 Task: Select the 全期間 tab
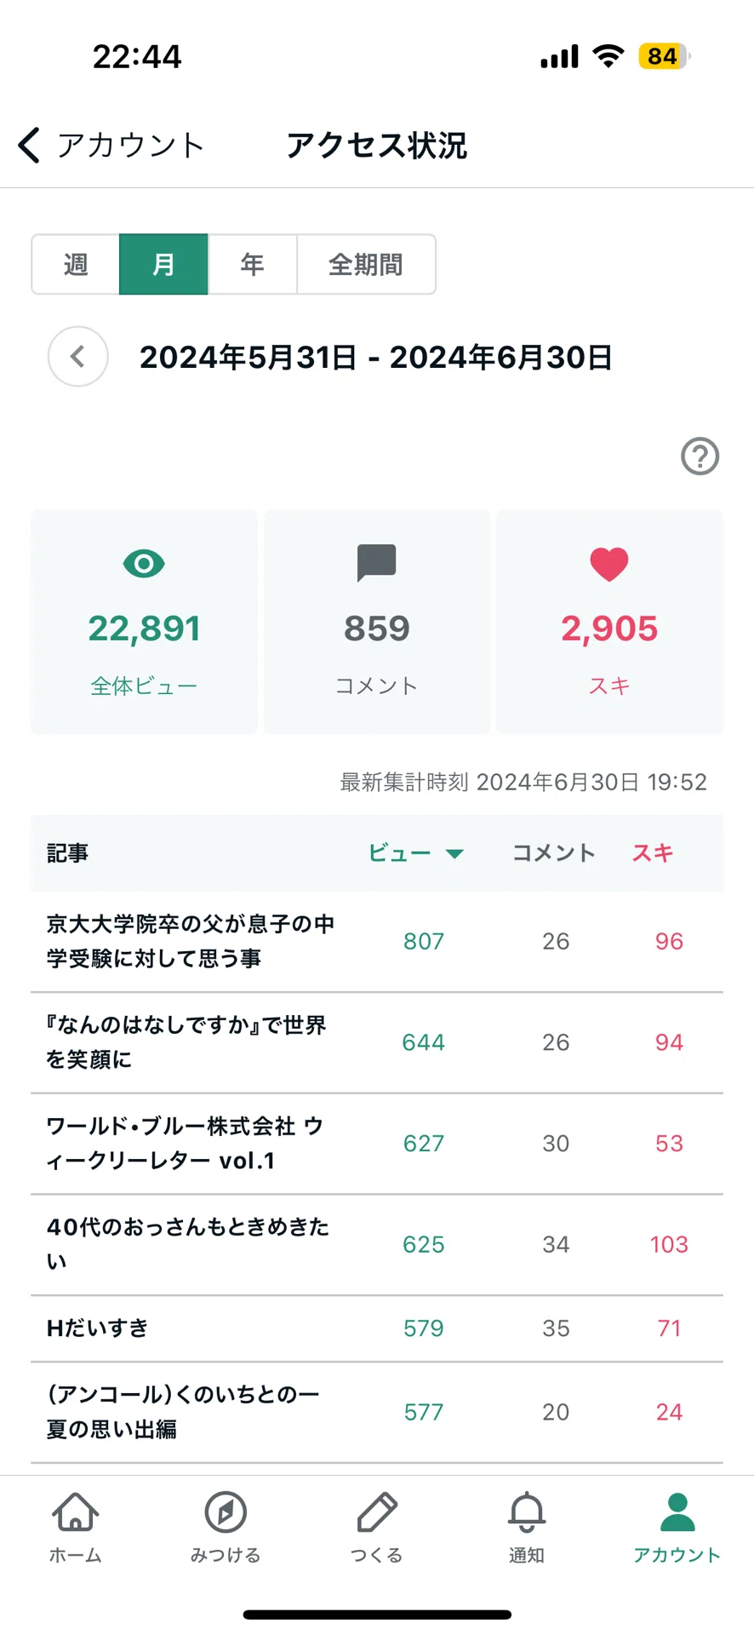click(x=366, y=265)
